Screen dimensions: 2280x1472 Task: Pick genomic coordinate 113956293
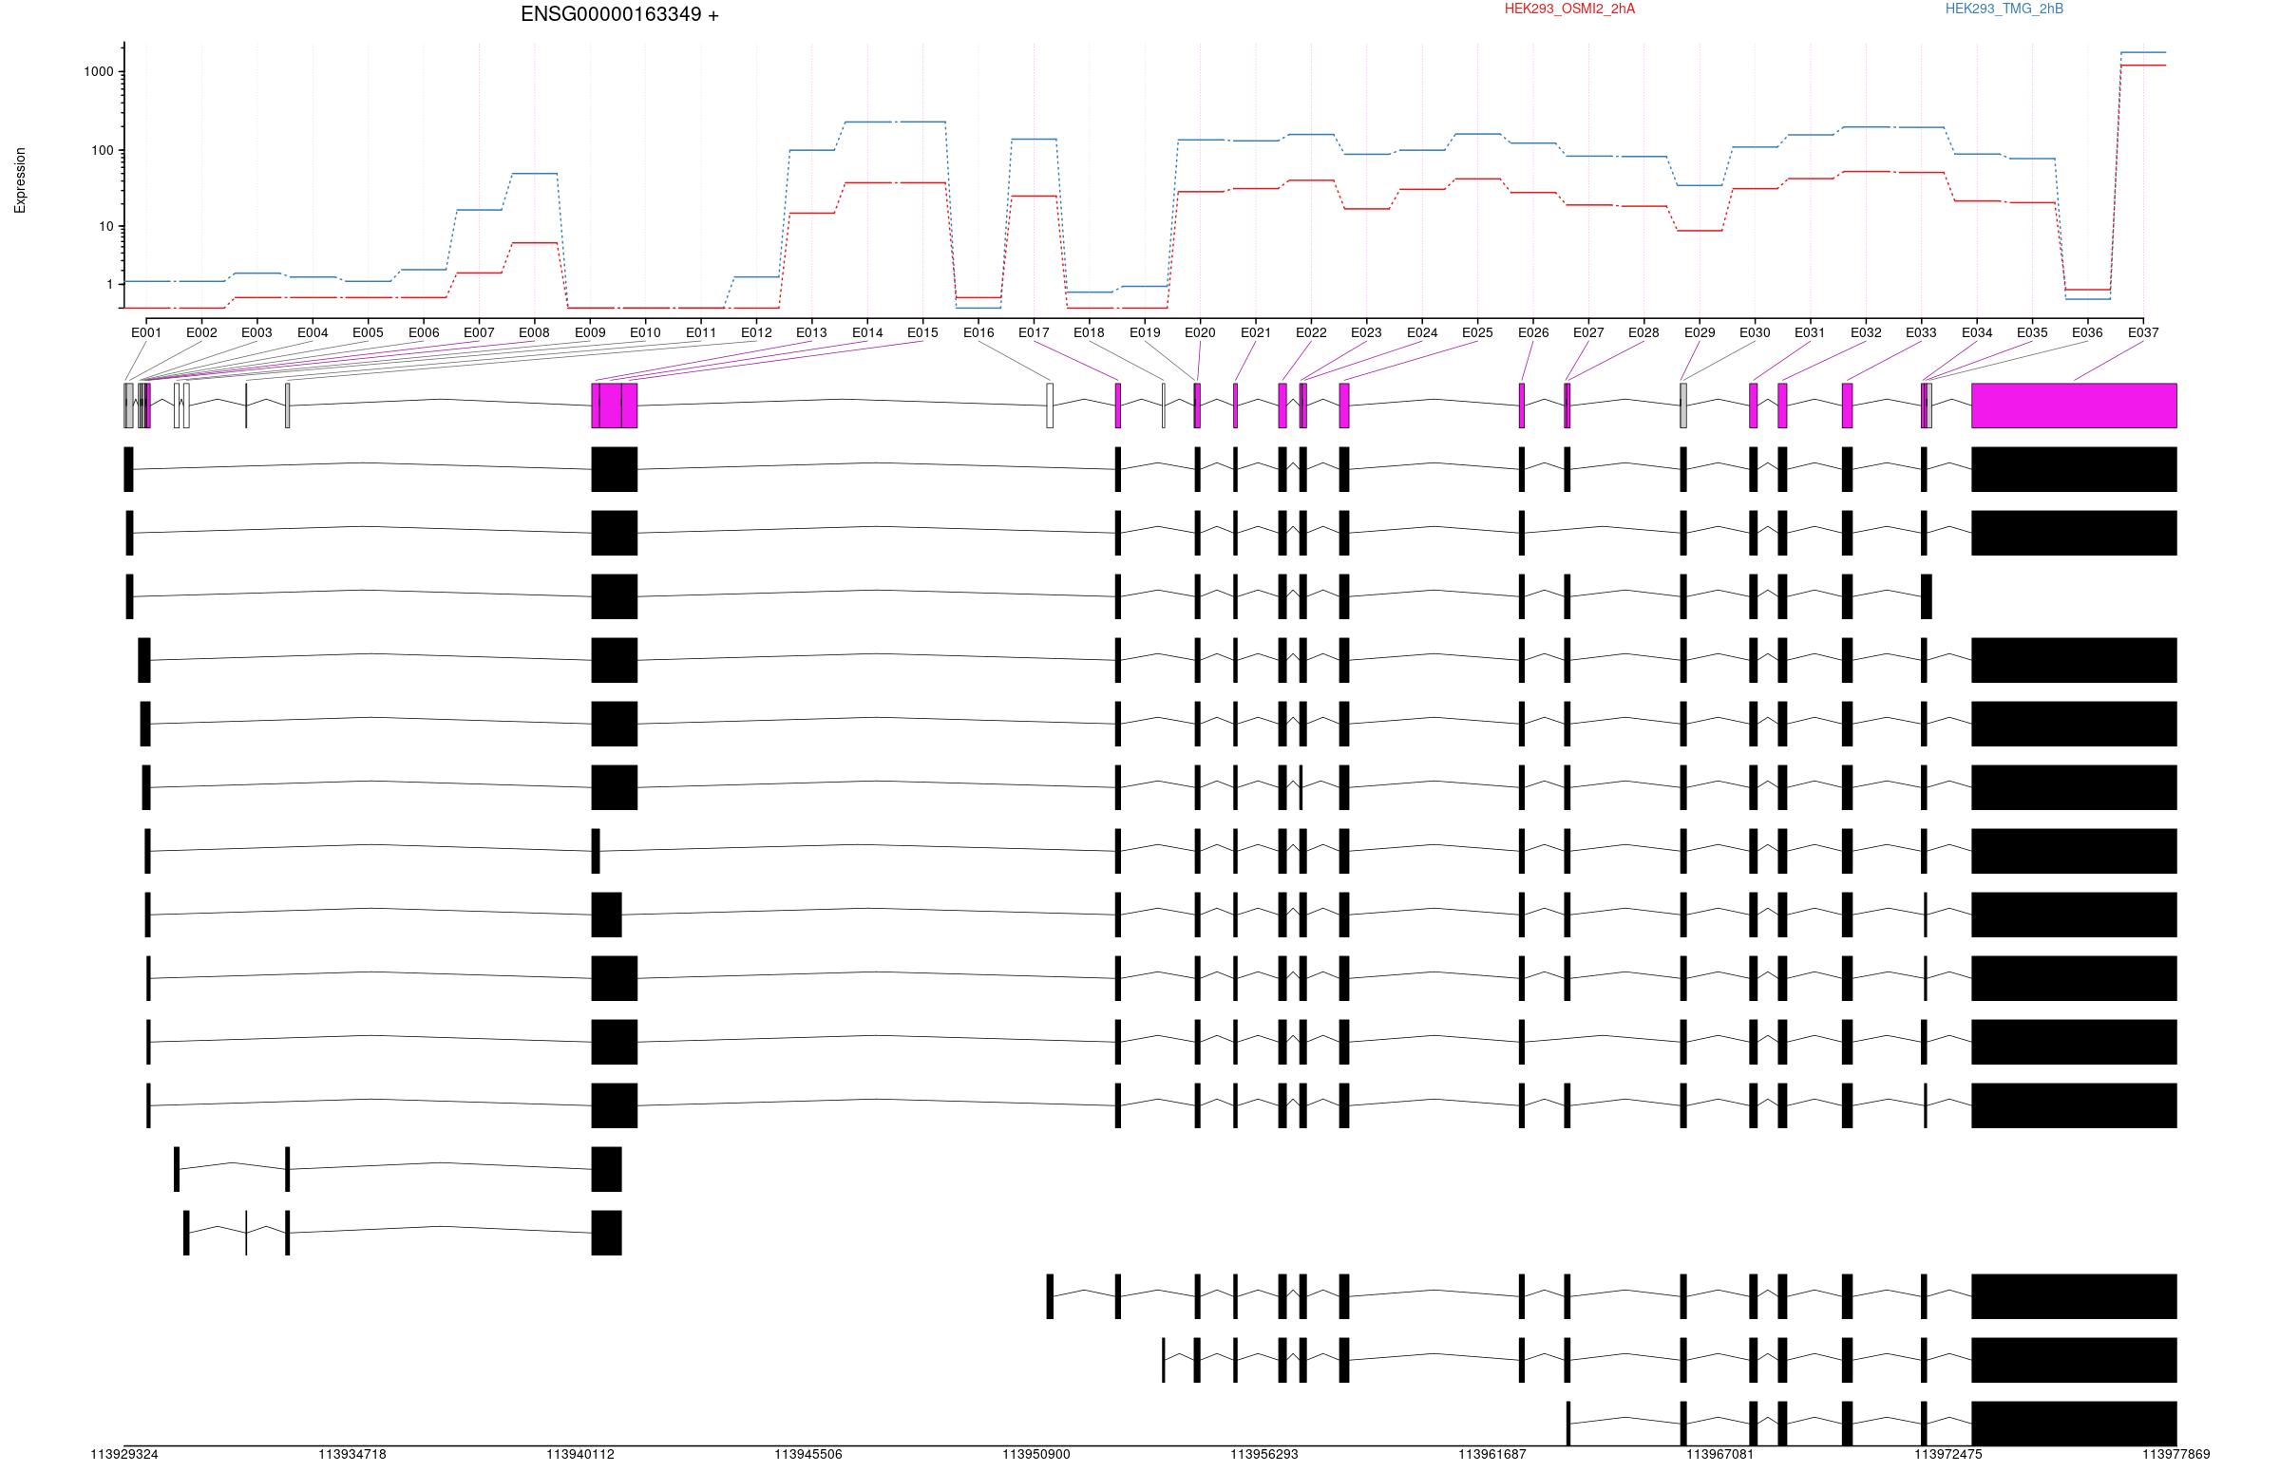1263,1454
